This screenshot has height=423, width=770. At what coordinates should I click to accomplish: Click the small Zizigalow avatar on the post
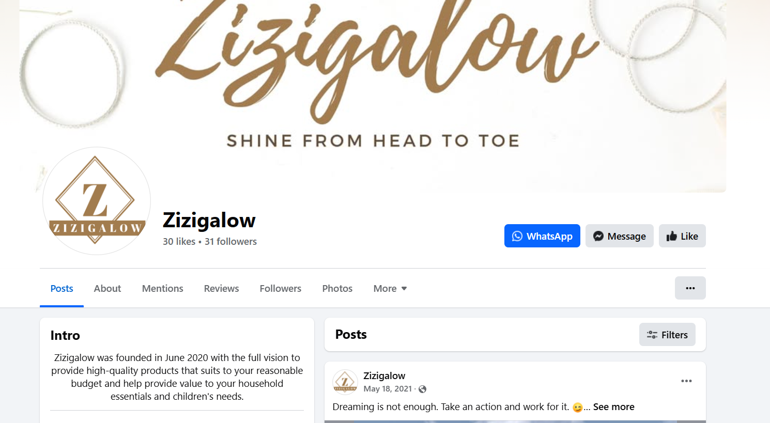coord(345,382)
